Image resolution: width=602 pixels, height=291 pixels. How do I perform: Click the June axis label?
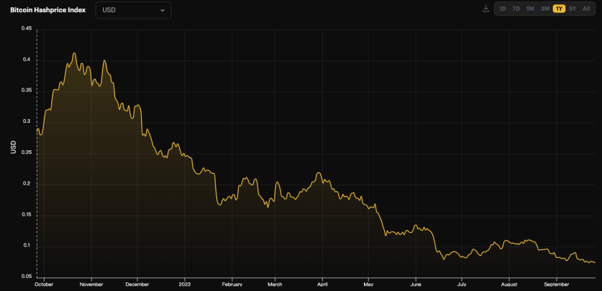(416, 285)
